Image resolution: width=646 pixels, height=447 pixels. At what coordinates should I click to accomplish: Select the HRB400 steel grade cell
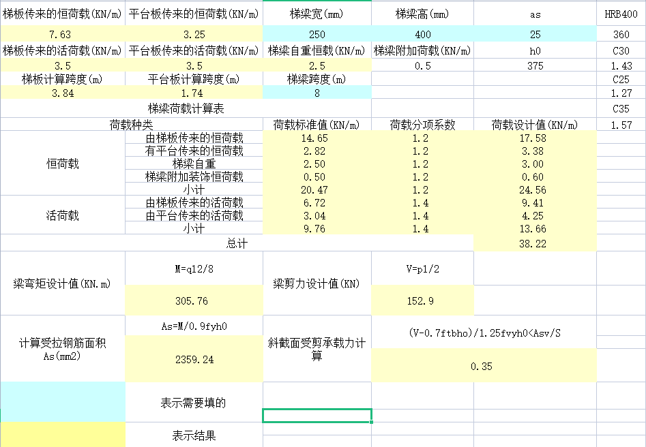(x=621, y=14)
